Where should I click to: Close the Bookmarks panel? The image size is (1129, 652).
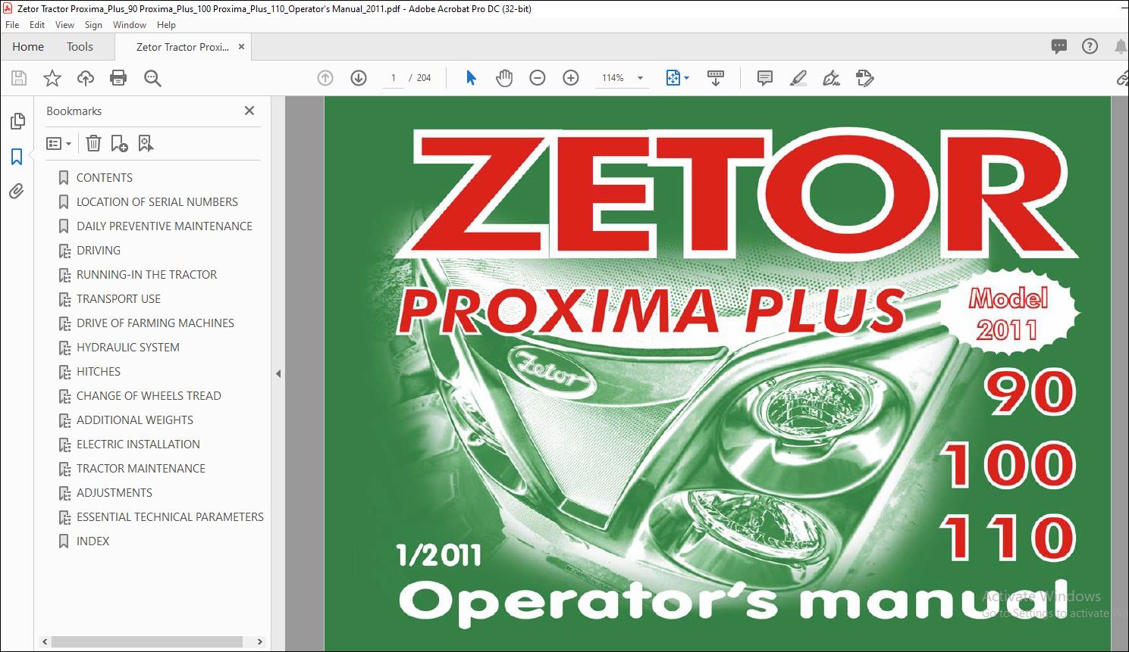[x=249, y=111]
